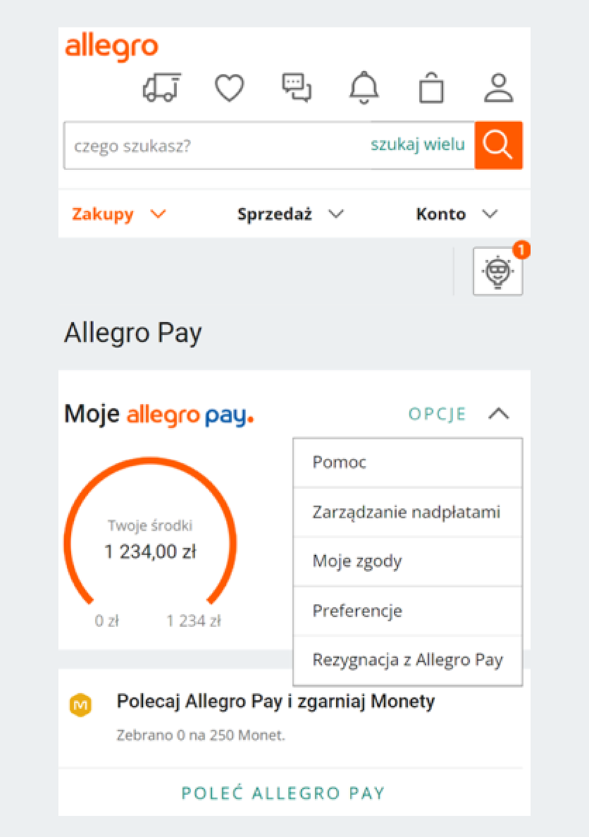Click the yellow Monety coin icon

click(82, 705)
